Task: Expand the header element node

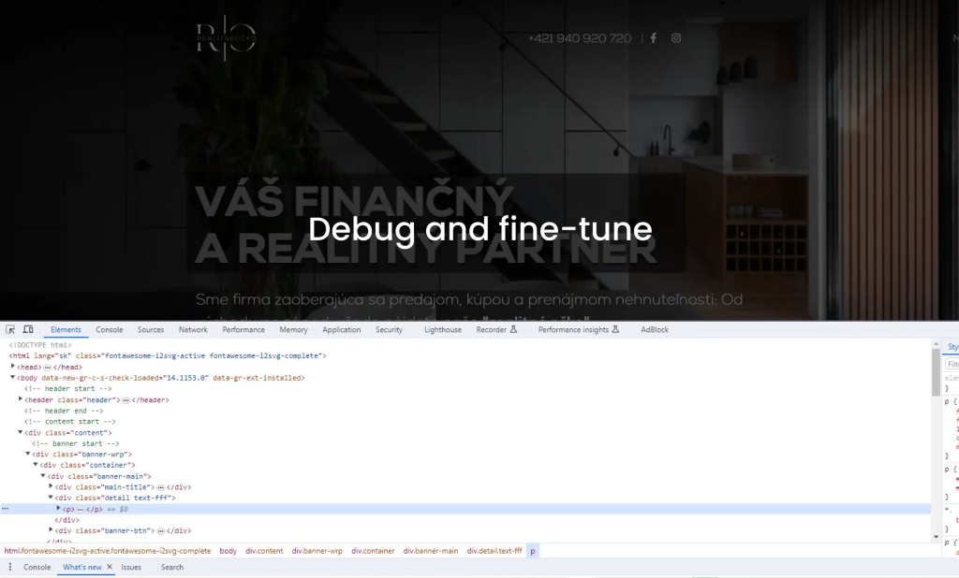Action: [x=21, y=399]
